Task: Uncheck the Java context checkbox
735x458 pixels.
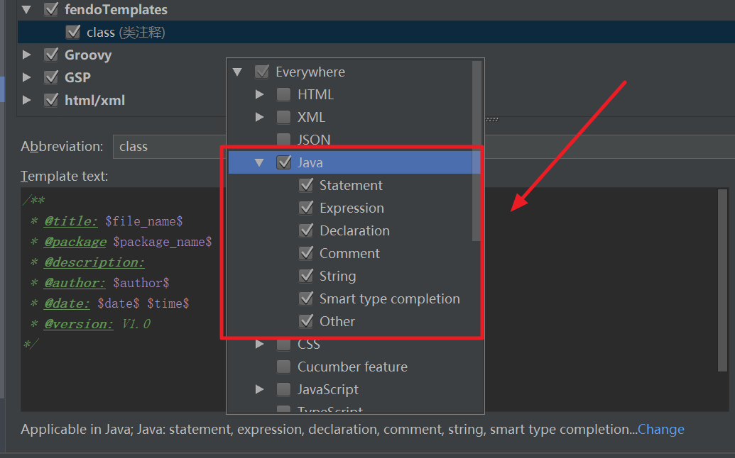Action: pos(284,162)
